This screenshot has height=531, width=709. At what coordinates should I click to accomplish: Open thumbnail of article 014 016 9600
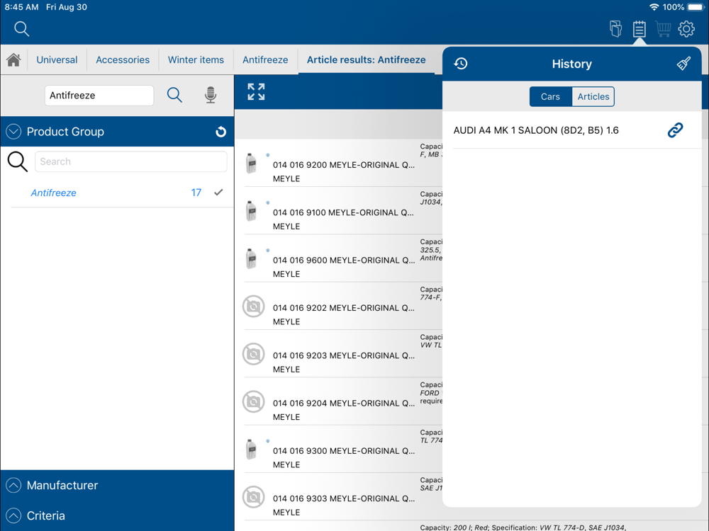(x=252, y=258)
